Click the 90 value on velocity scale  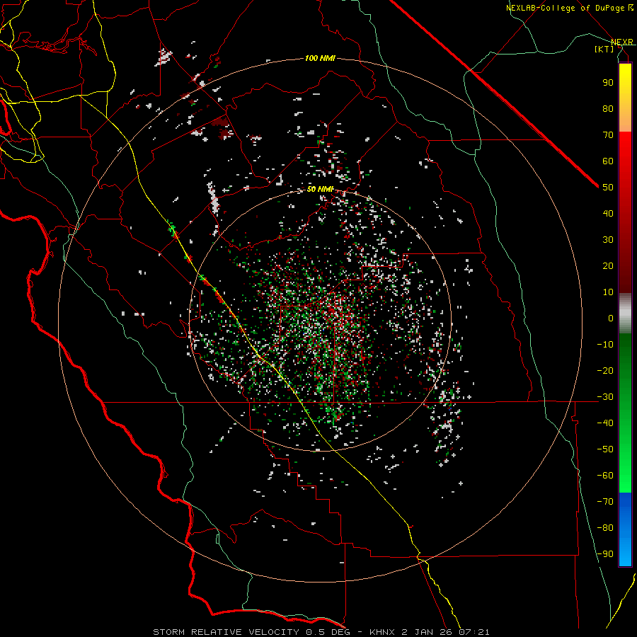point(608,83)
